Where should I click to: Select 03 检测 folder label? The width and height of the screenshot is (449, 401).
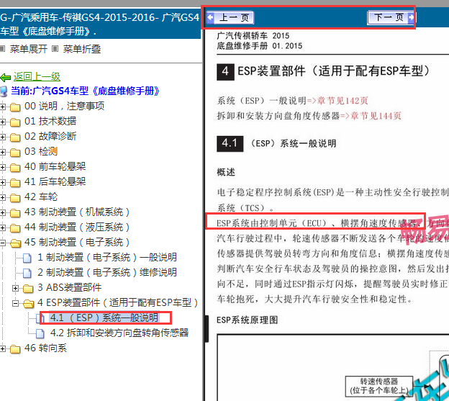(41, 151)
